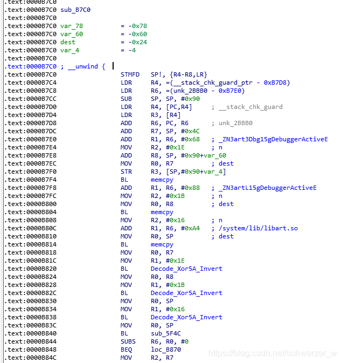Jump to loc_B870 branch target

[x=166, y=350]
